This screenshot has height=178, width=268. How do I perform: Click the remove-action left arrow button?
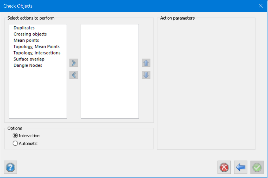(x=74, y=75)
